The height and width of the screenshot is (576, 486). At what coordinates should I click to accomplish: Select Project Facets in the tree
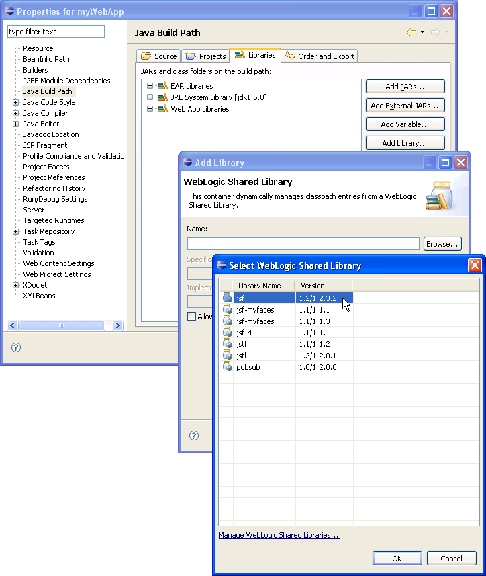[46, 167]
